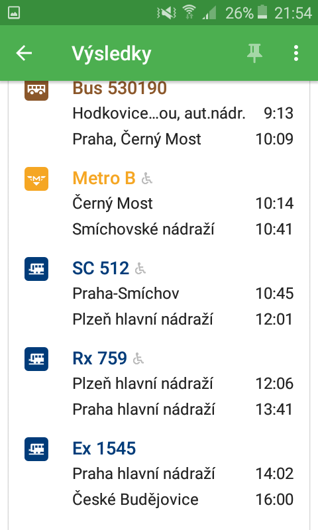The height and width of the screenshot is (530, 318).
Task: Open the Rx 759 train details
Action: click(99, 358)
